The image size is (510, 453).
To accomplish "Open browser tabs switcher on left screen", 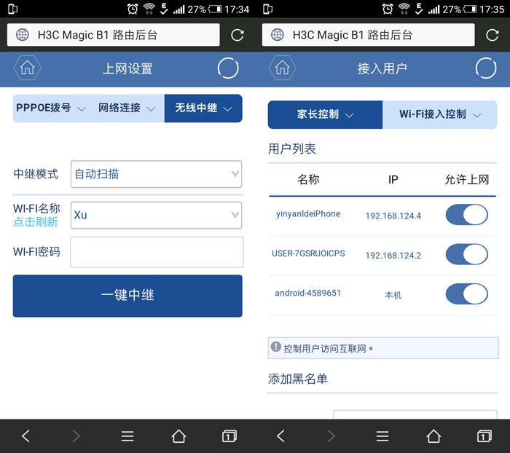I will (229, 436).
